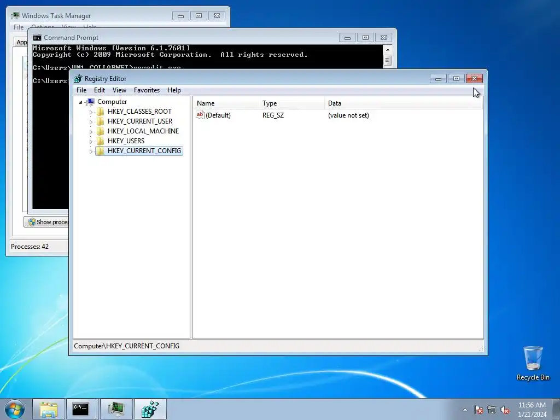The width and height of the screenshot is (560, 420).
Task: Select HKEY_LOCAL_MACHINE in the tree
Action: 143,131
